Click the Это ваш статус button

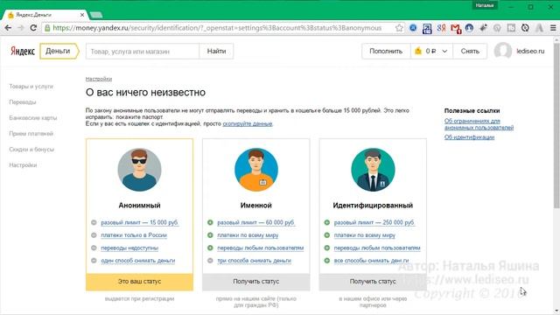coord(139,282)
